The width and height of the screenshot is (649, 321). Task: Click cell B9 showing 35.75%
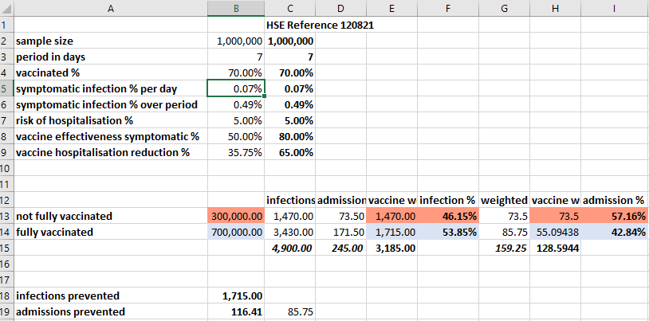pos(236,152)
